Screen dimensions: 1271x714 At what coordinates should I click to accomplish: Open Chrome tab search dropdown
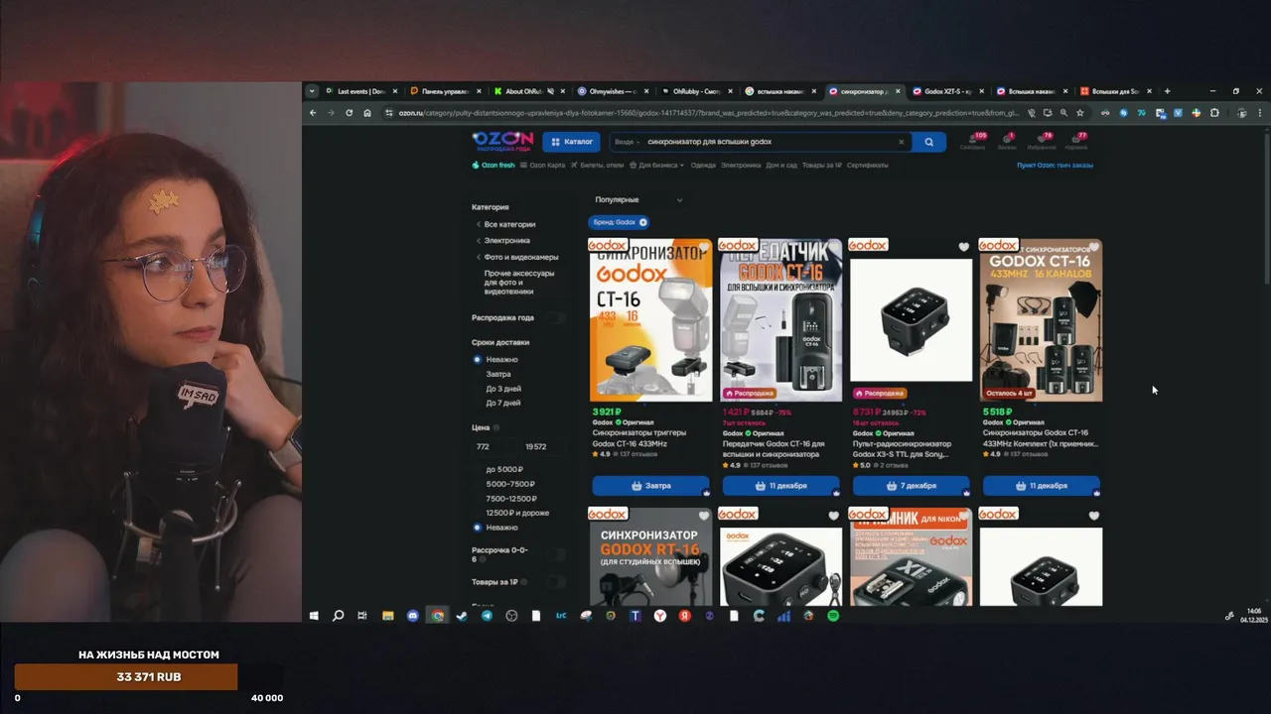(x=312, y=91)
